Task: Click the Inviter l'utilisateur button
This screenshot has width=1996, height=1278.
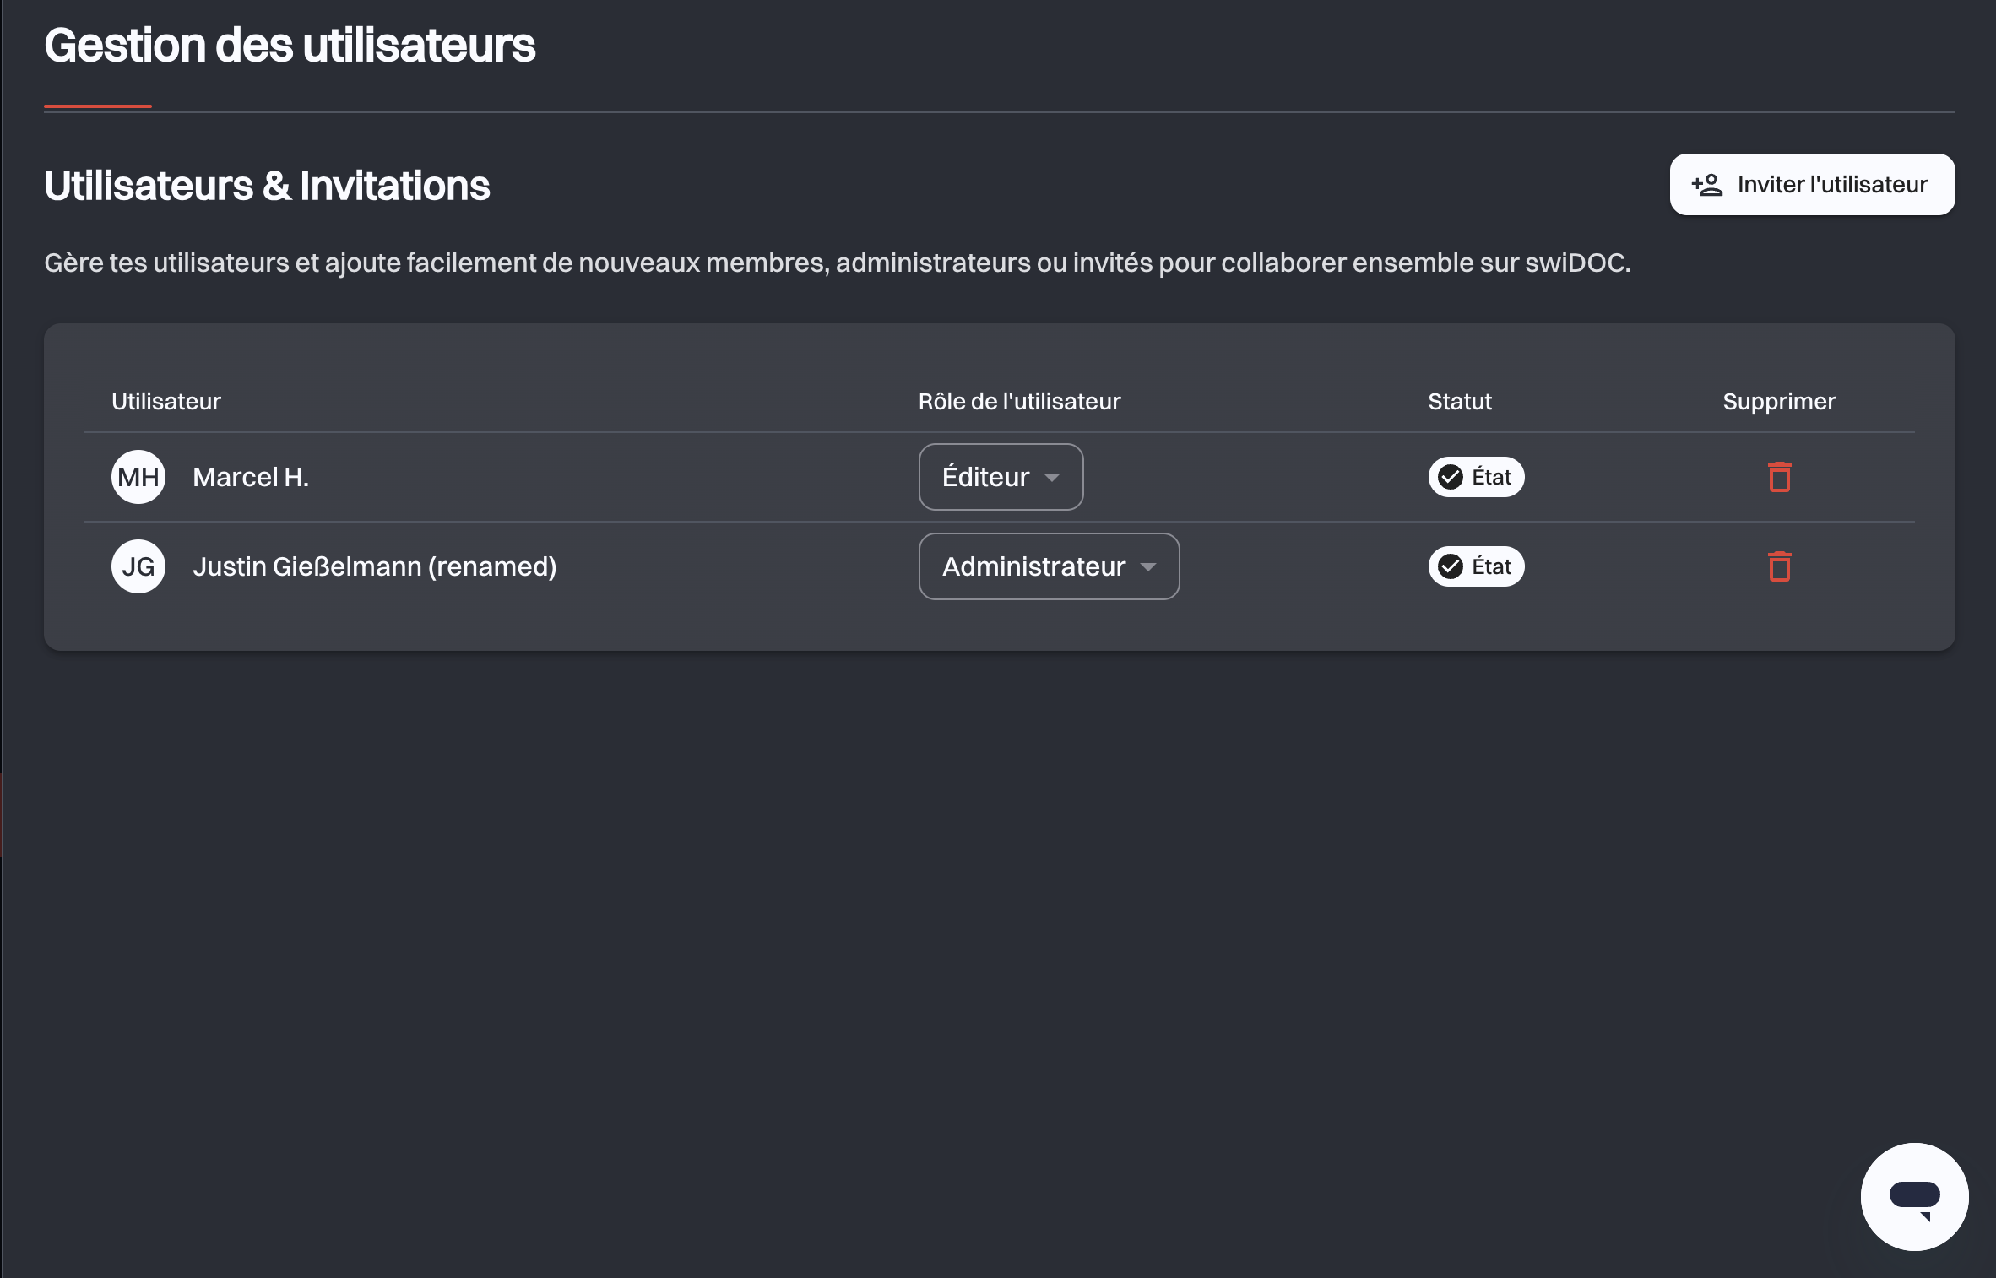Action: (x=1812, y=185)
